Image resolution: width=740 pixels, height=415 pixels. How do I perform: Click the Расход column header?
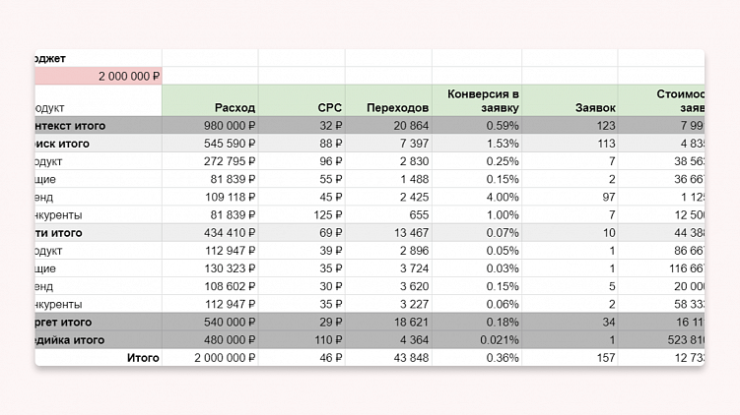[235, 107]
